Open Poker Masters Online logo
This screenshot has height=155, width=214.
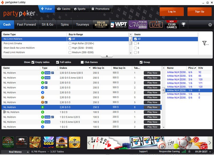tap(138, 25)
